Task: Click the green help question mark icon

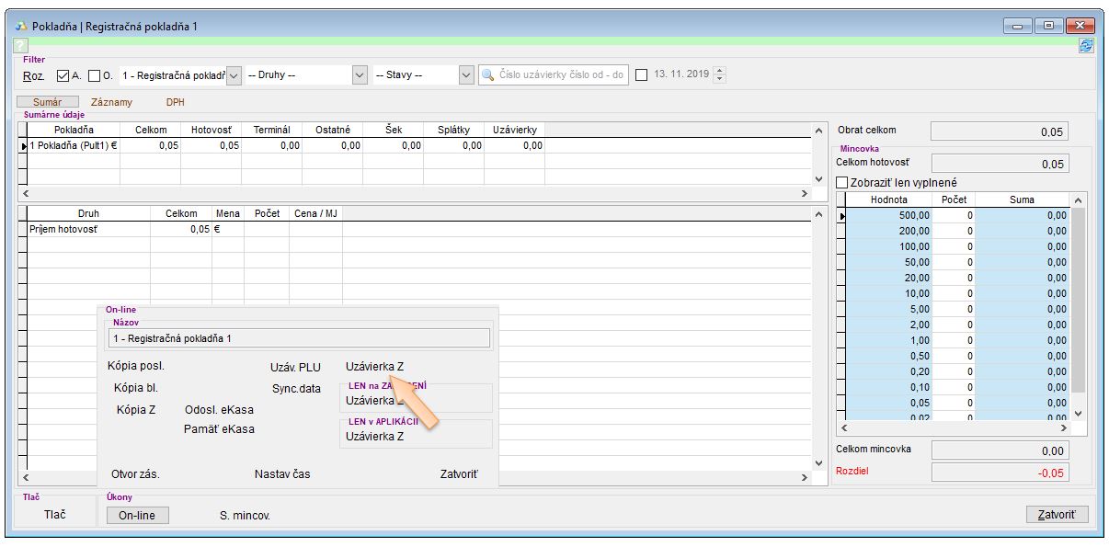Action: pos(20,46)
